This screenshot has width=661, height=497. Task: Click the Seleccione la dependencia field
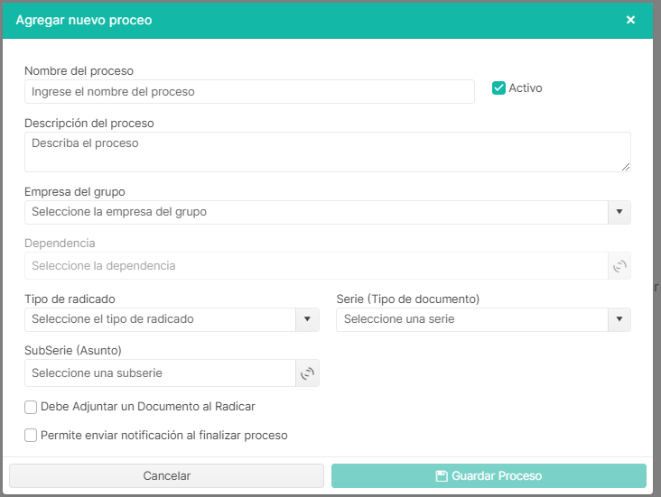coord(316,266)
